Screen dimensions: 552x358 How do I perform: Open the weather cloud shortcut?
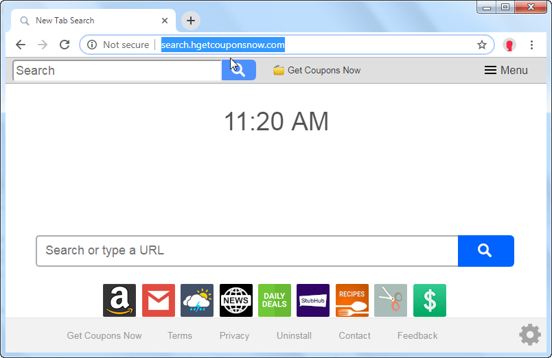click(197, 300)
